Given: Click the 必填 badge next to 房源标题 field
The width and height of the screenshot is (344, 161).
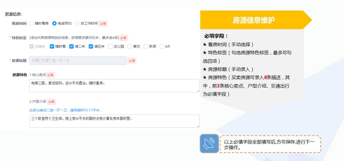Looking at the screenshot, I should pyautogui.click(x=132, y=61).
